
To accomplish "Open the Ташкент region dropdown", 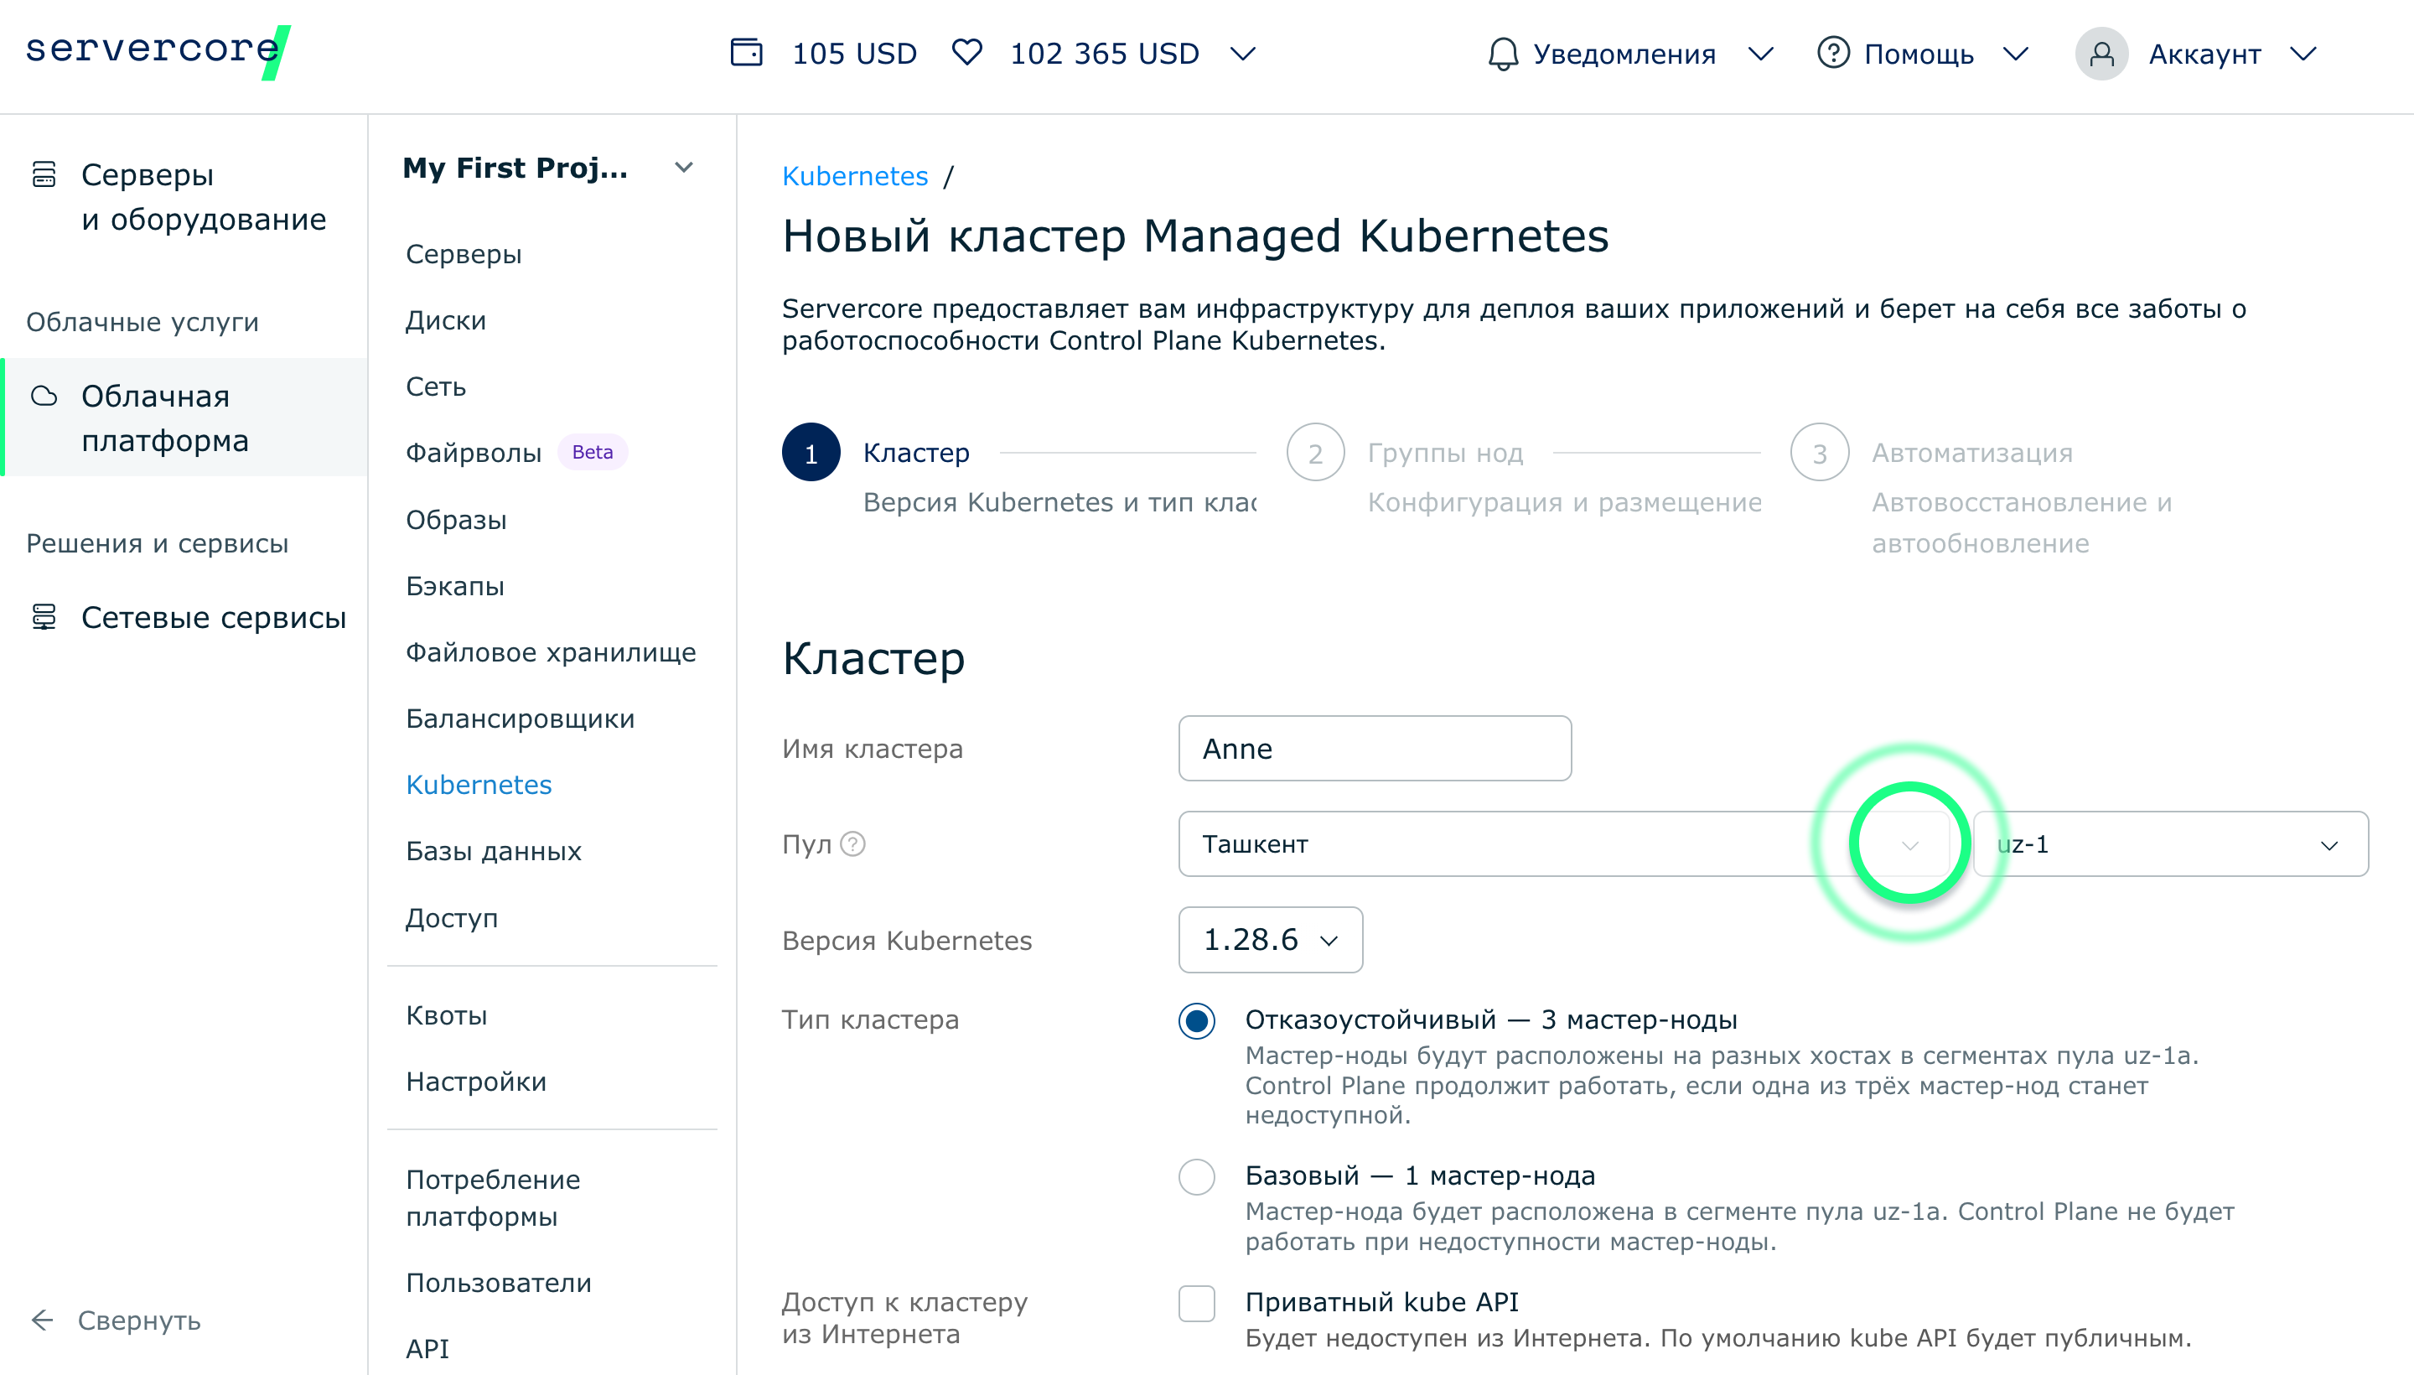I will (1562, 843).
